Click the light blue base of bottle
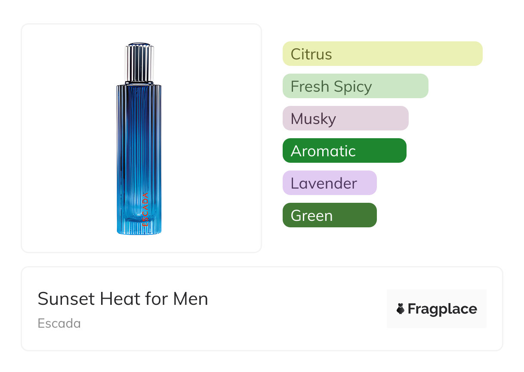Screen dimensions: 524x372 pos(139,226)
